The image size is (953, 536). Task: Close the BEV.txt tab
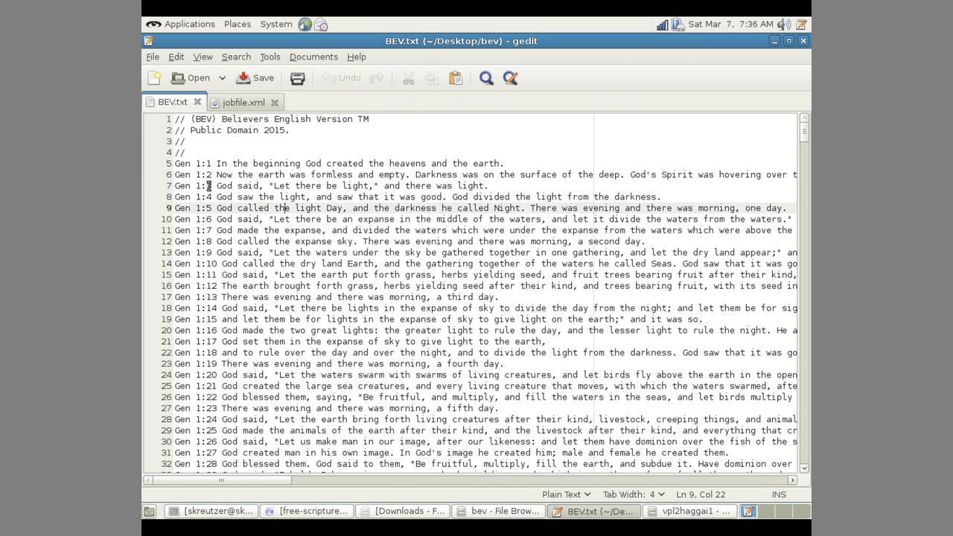pos(197,102)
